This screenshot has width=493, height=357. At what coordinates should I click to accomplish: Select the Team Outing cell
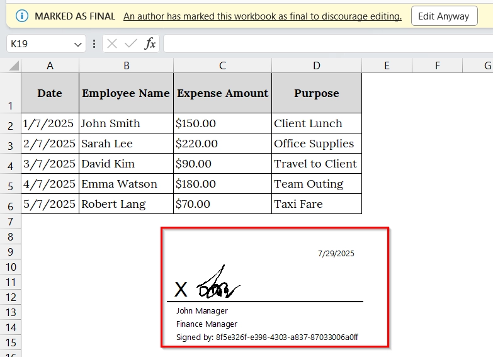tap(317, 184)
